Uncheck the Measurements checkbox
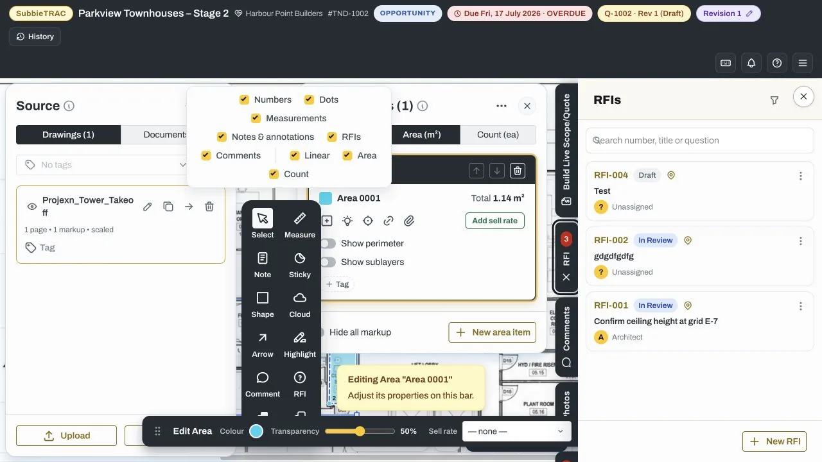Screen dimensions: 822x462 [x=256, y=118]
